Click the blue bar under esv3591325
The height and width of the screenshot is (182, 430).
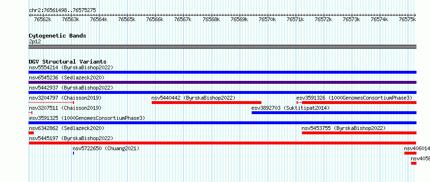(x=222, y=123)
